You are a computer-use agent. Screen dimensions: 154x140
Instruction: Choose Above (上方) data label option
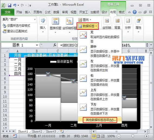pos(100,95)
